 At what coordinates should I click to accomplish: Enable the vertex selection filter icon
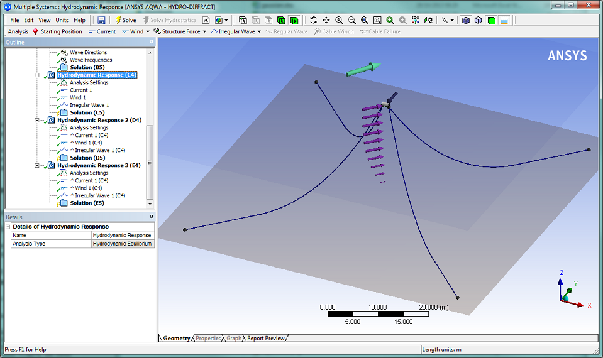point(243,20)
